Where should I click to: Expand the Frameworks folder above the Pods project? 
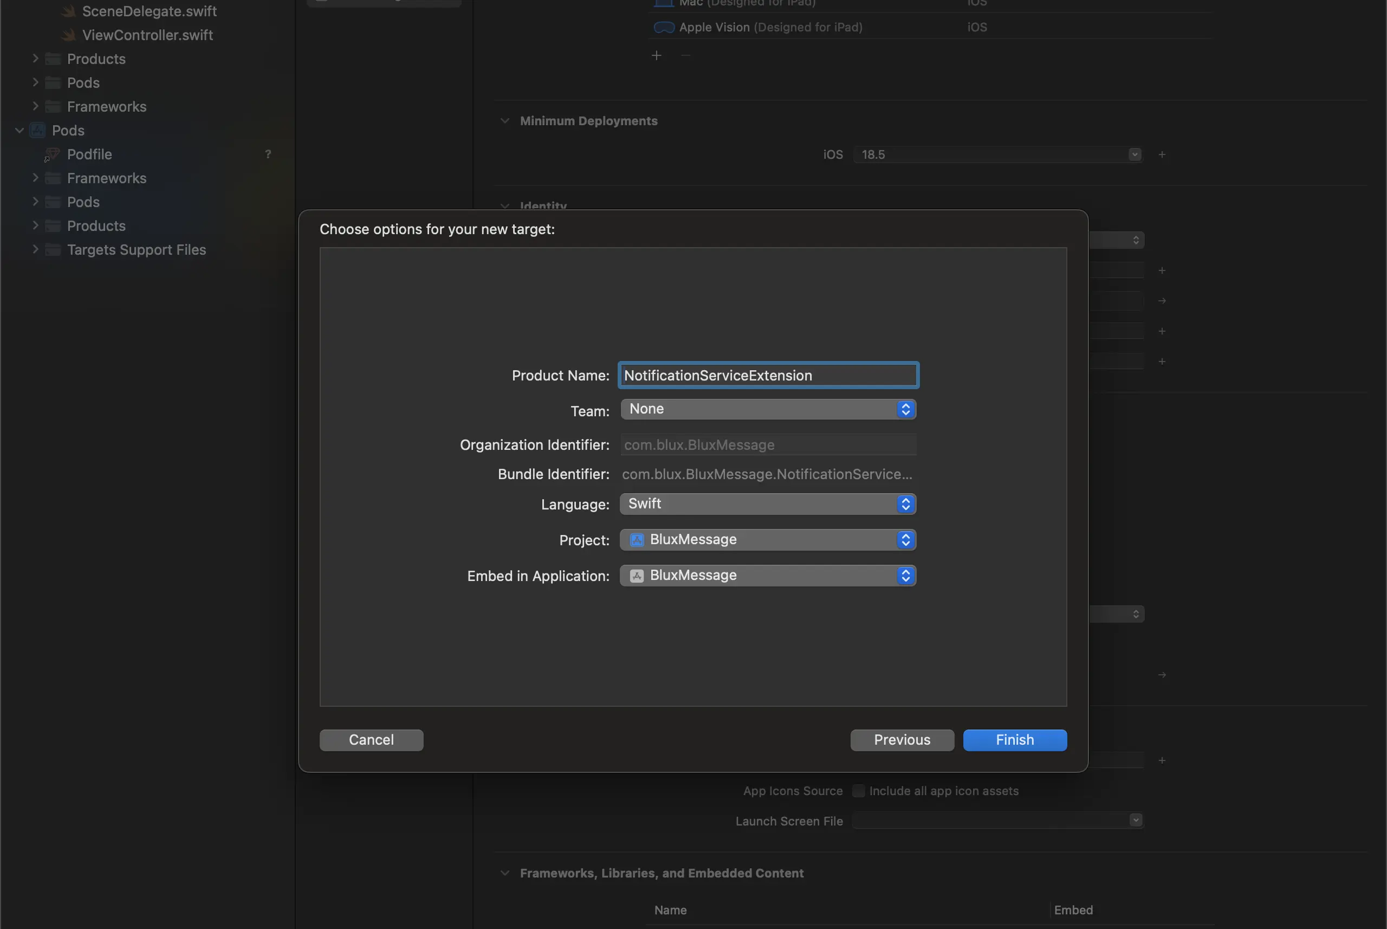pos(35,106)
